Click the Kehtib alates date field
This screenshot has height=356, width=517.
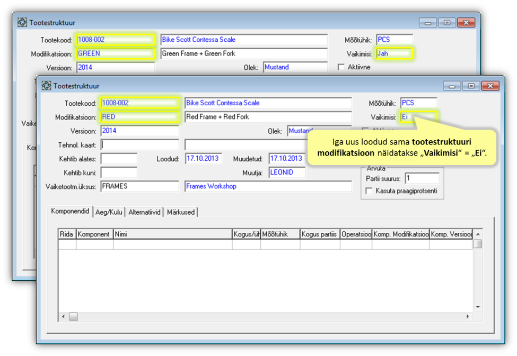pyautogui.click(x=119, y=159)
